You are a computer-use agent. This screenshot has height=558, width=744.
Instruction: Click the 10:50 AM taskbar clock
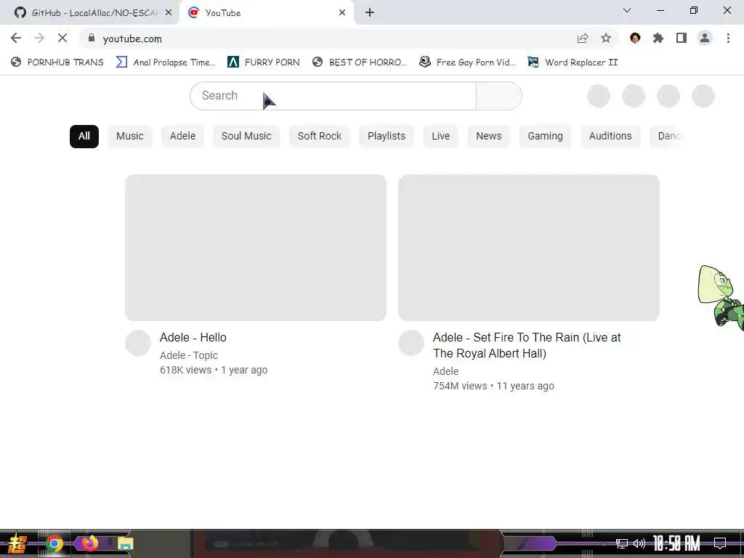click(676, 543)
